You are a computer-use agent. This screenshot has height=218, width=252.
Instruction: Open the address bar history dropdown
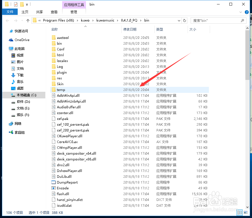coord(179,20)
